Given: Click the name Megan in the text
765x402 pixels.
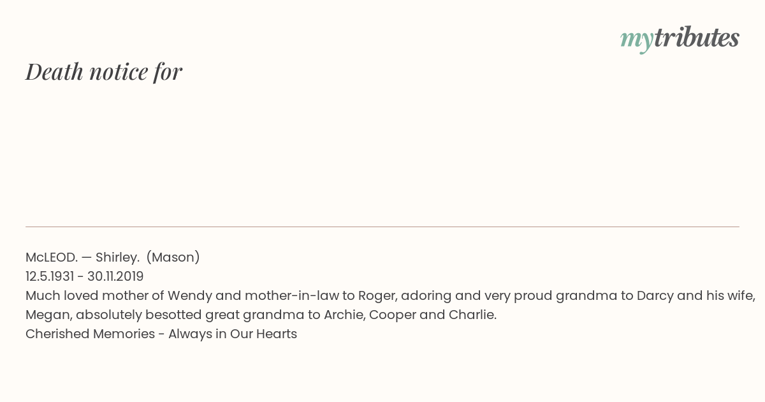Looking at the screenshot, I should pos(47,315).
